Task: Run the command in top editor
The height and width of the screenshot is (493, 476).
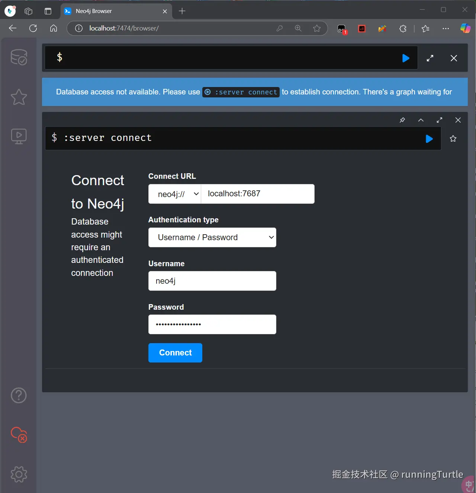Action: pyautogui.click(x=406, y=58)
